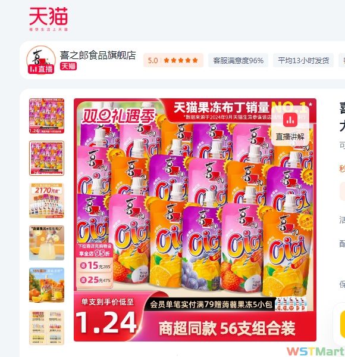The image size is (345, 357).
Task: Select the last product comparison grid thumbnail
Action: coord(46,328)
